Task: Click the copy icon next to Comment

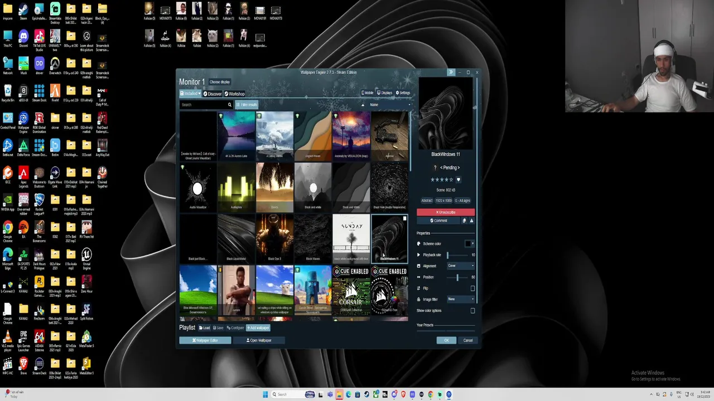Action: point(464,221)
